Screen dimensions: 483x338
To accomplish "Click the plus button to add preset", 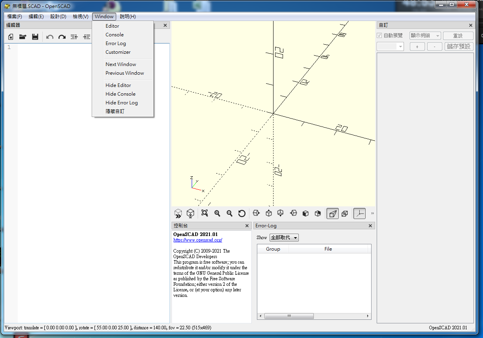I will point(417,47).
